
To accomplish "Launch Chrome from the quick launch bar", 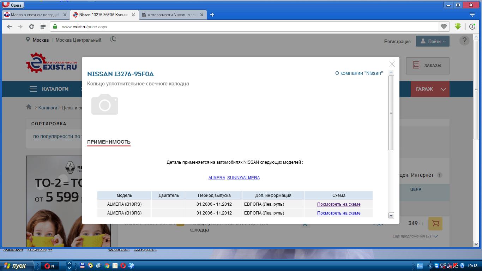I will pos(107,266).
